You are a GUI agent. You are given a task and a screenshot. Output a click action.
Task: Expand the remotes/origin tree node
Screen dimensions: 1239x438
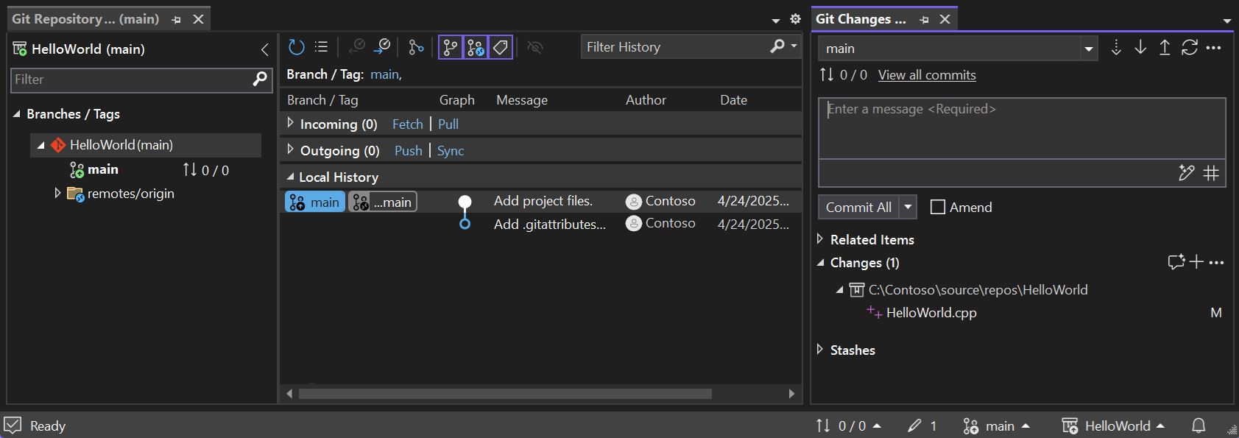point(57,194)
